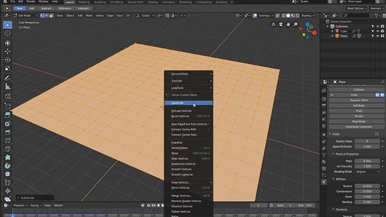Image resolution: width=386 pixels, height=217 pixels.
Task: Click the Cloth preset list icon
Action: 376,134
